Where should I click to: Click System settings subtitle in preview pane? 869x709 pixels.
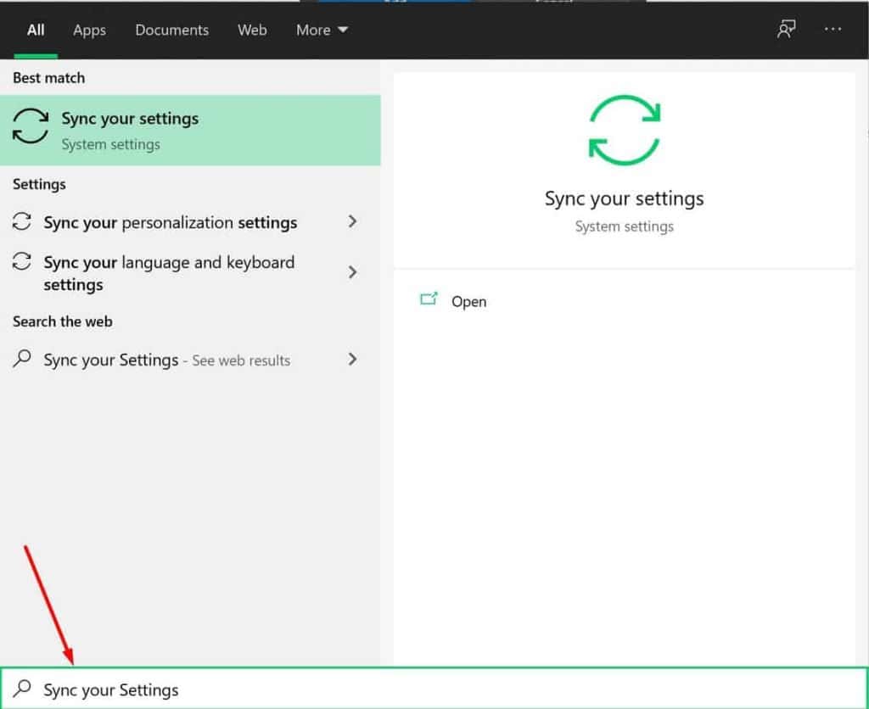(624, 226)
